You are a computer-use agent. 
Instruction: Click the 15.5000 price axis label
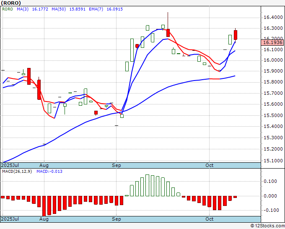273,115
